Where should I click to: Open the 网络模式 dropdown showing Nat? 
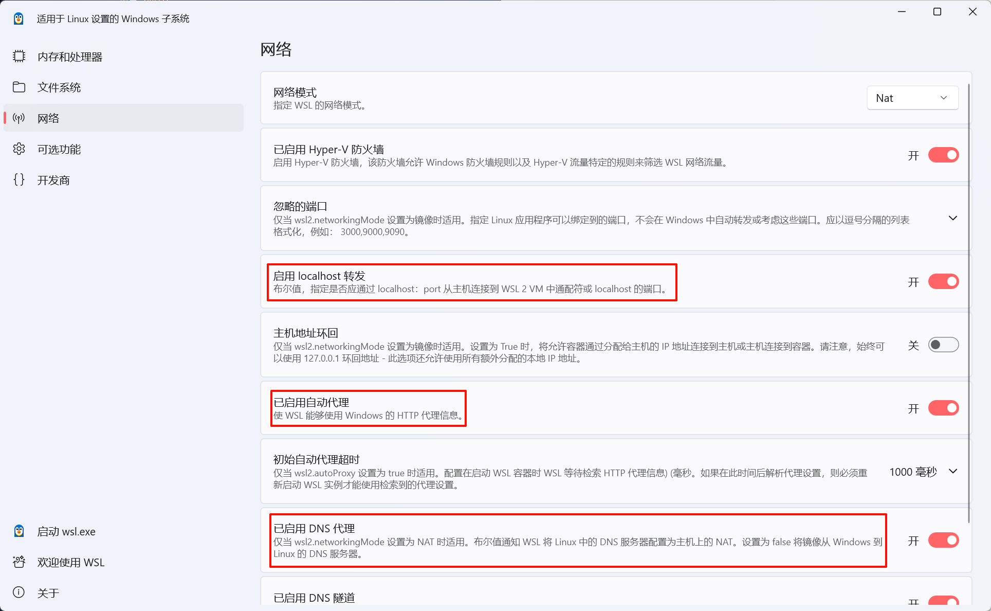click(x=912, y=98)
